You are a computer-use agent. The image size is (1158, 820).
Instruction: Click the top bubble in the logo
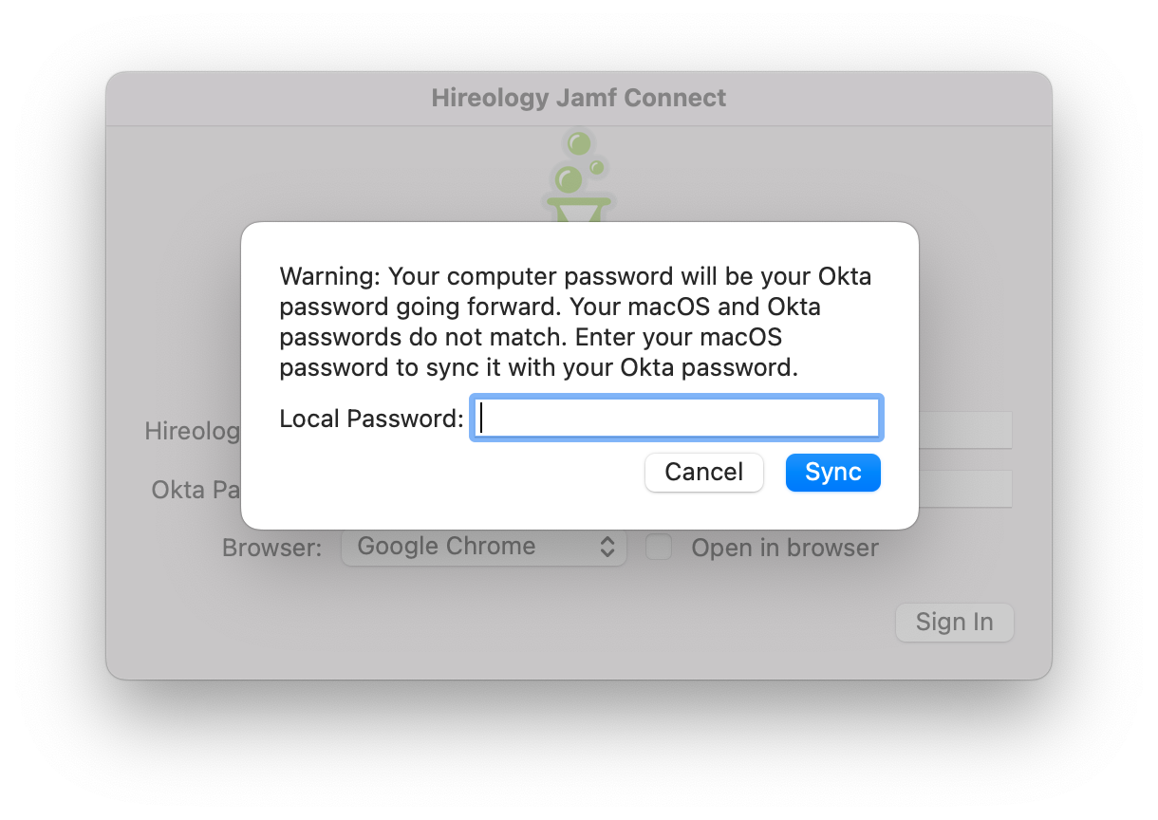pyautogui.click(x=578, y=143)
